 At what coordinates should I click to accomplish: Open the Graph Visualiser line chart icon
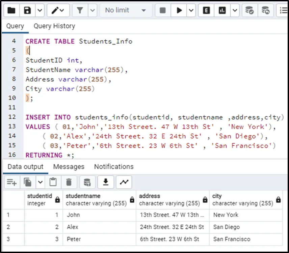pos(124,182)
